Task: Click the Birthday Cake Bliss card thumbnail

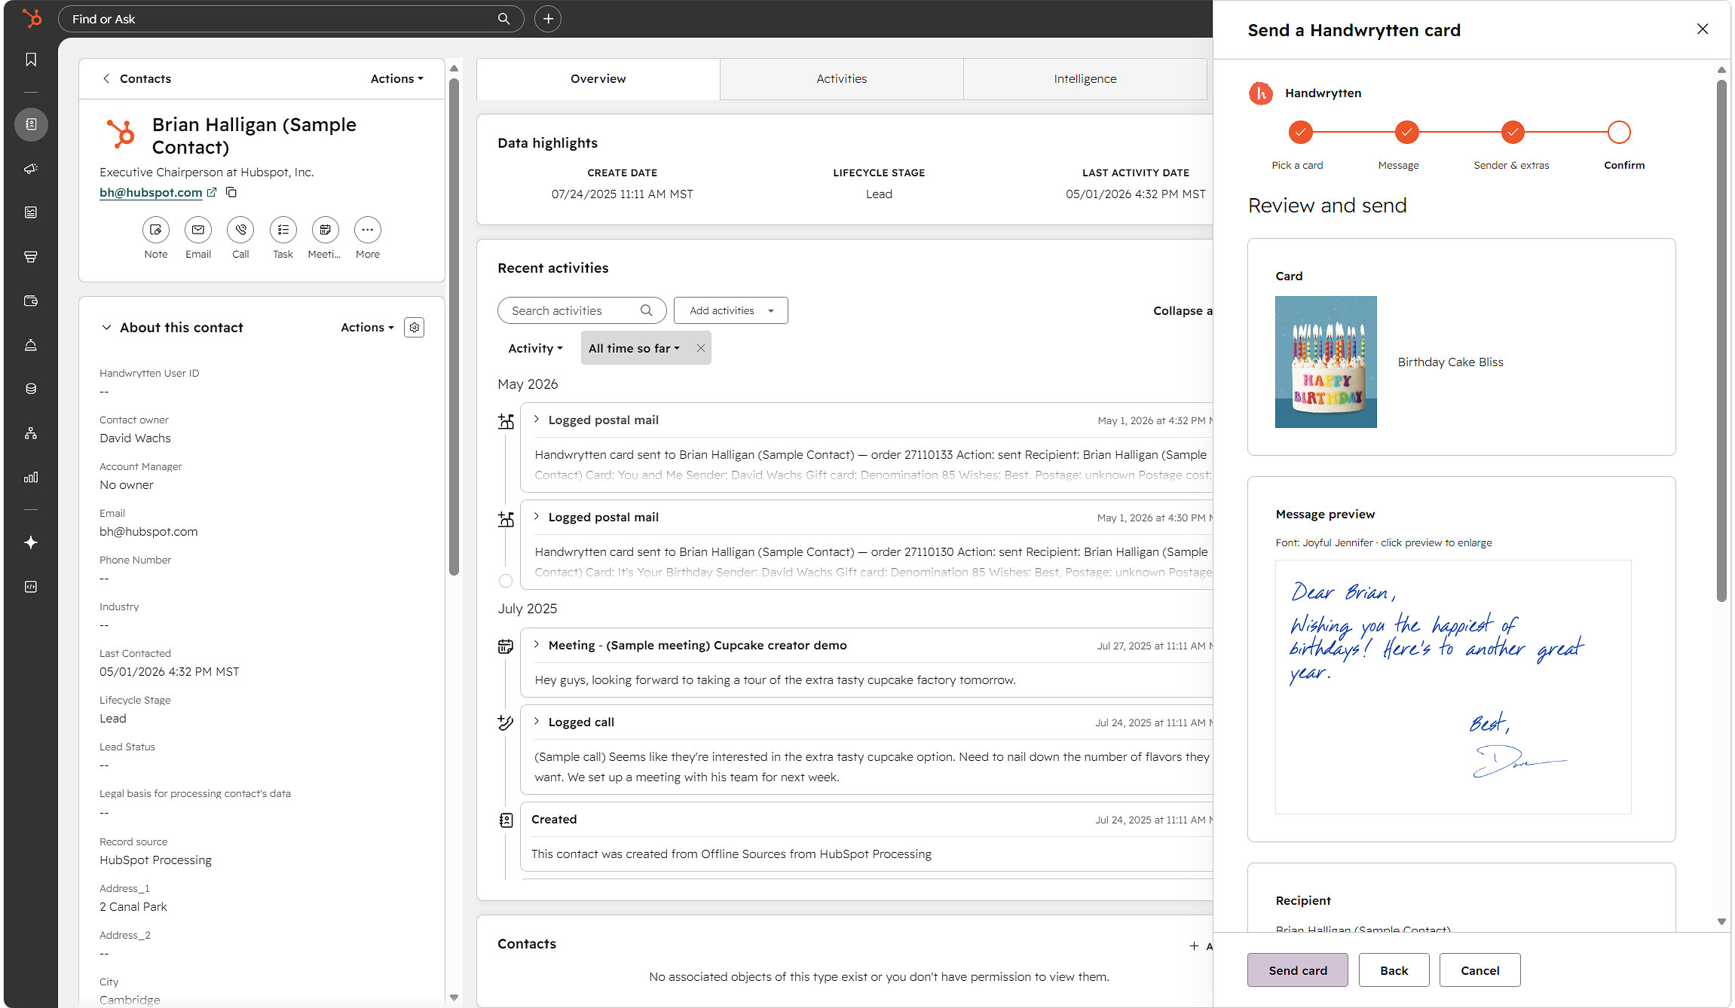Action: coord(1326,362)
